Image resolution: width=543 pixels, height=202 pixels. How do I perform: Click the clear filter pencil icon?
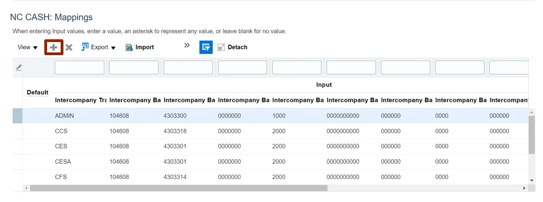19,68
